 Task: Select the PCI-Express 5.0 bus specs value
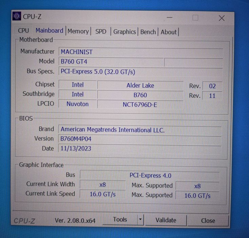tap(141, 72)
